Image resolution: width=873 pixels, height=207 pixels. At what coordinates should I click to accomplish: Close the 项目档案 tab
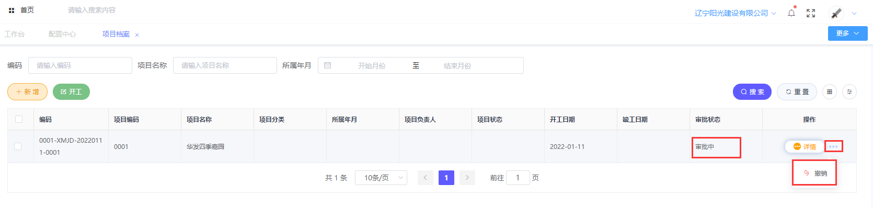click(137, 35)
